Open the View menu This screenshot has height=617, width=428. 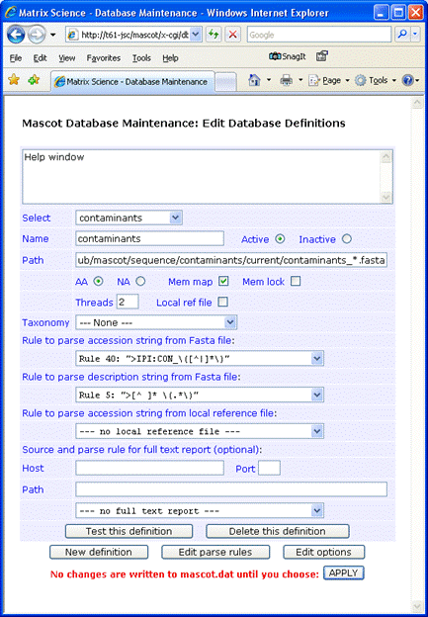tap(67, 58)
